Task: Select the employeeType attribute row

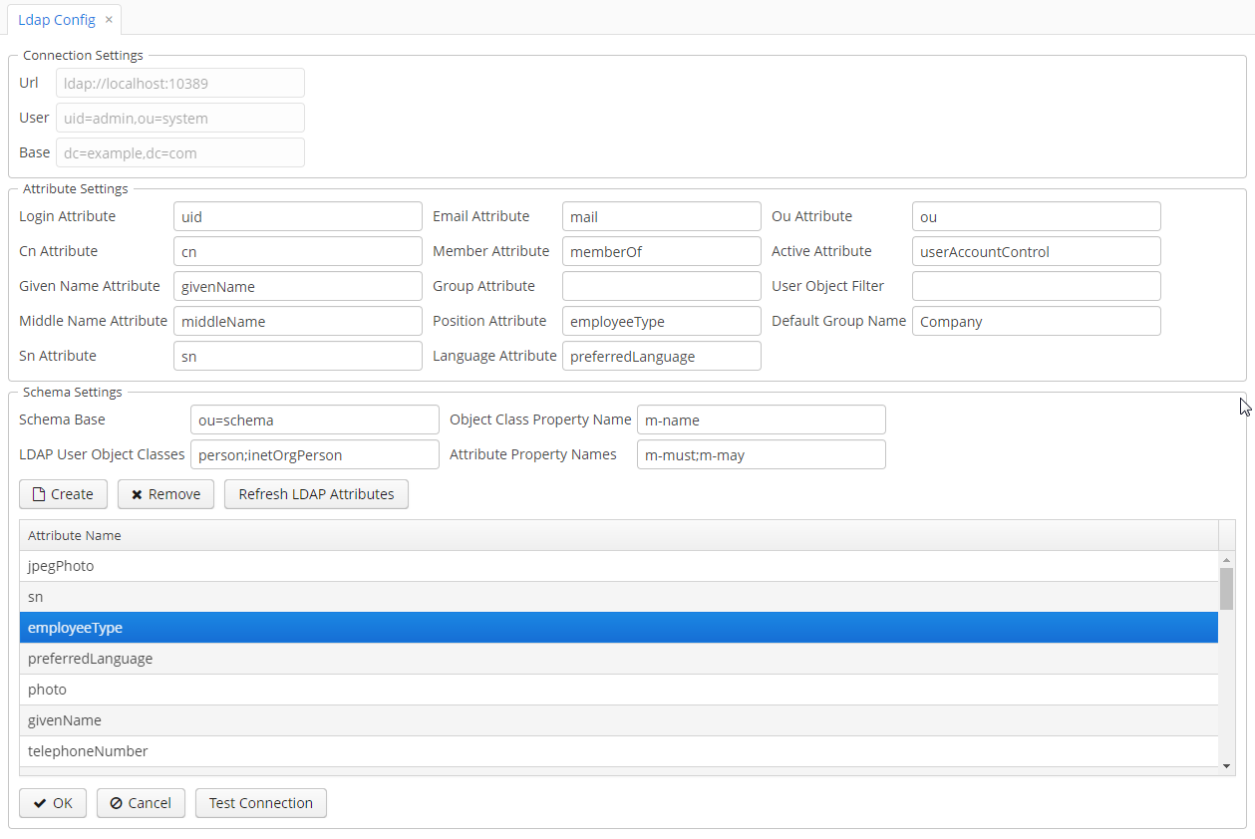Action: [x=619, y=628]
